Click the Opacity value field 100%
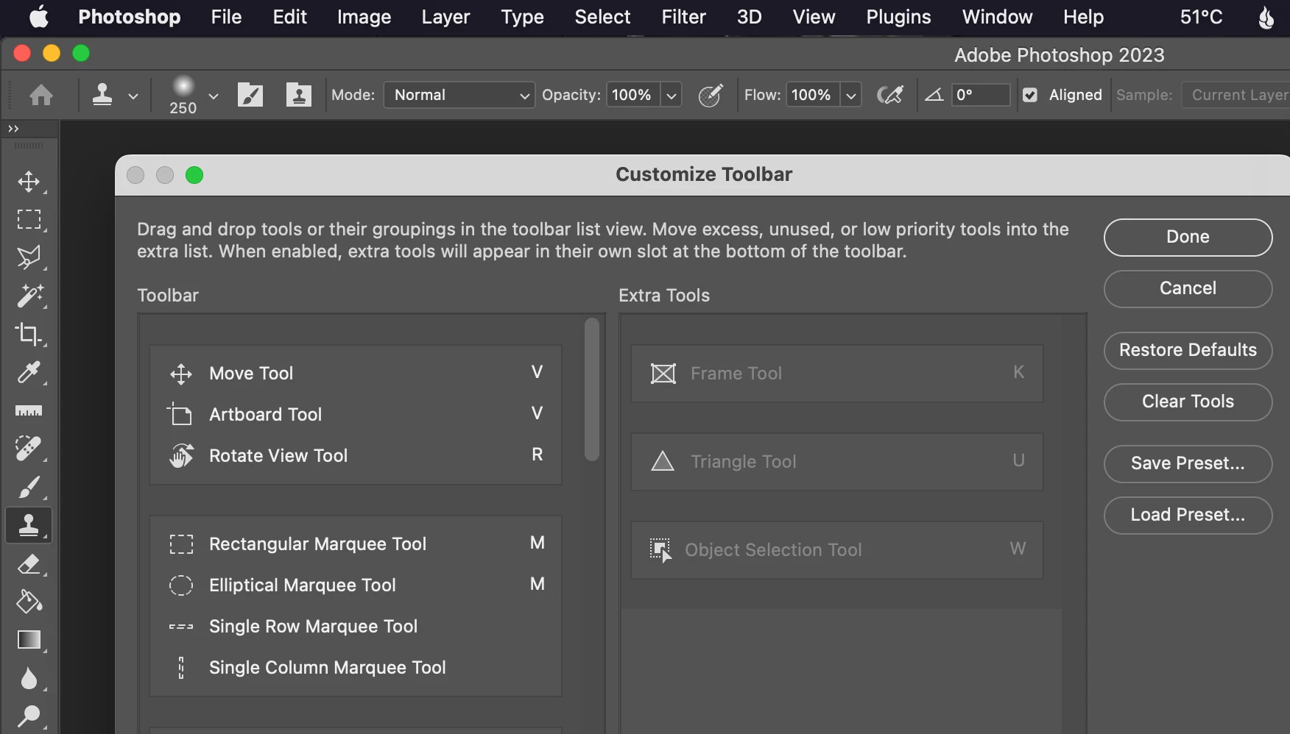 [632, 95]
